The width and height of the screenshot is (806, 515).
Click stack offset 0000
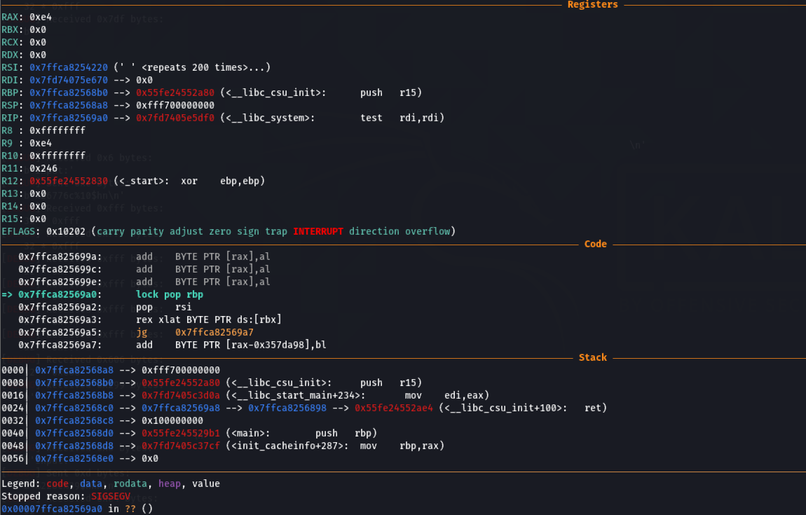13,370
